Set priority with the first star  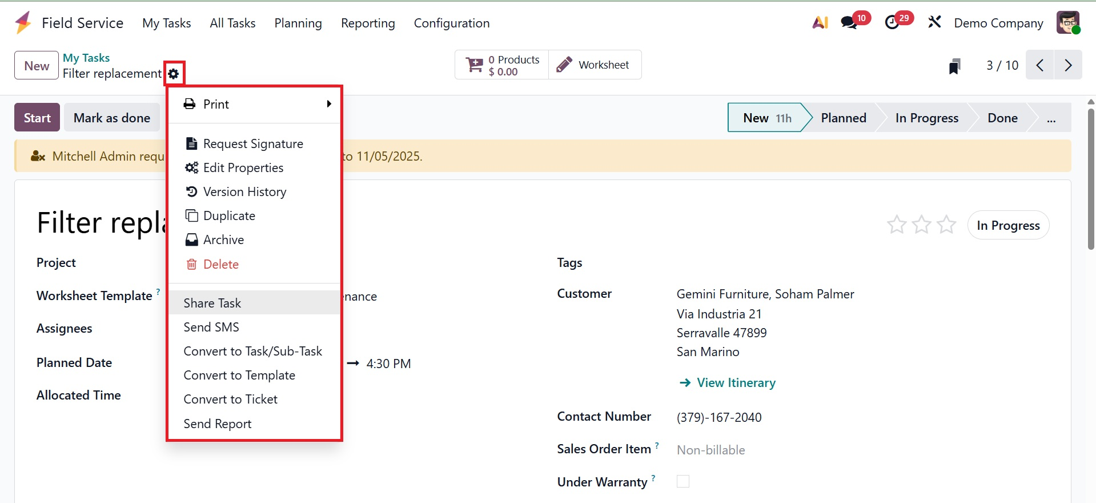coord(897,225)
